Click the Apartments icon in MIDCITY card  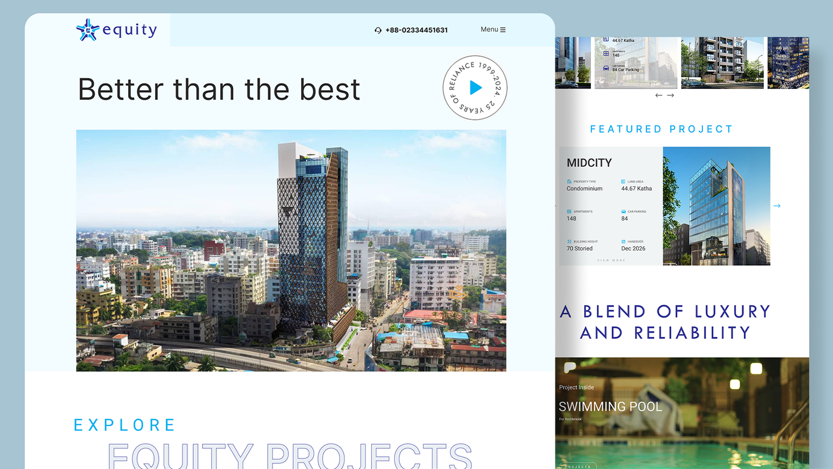pyautogui.click(x=569, y=211)
